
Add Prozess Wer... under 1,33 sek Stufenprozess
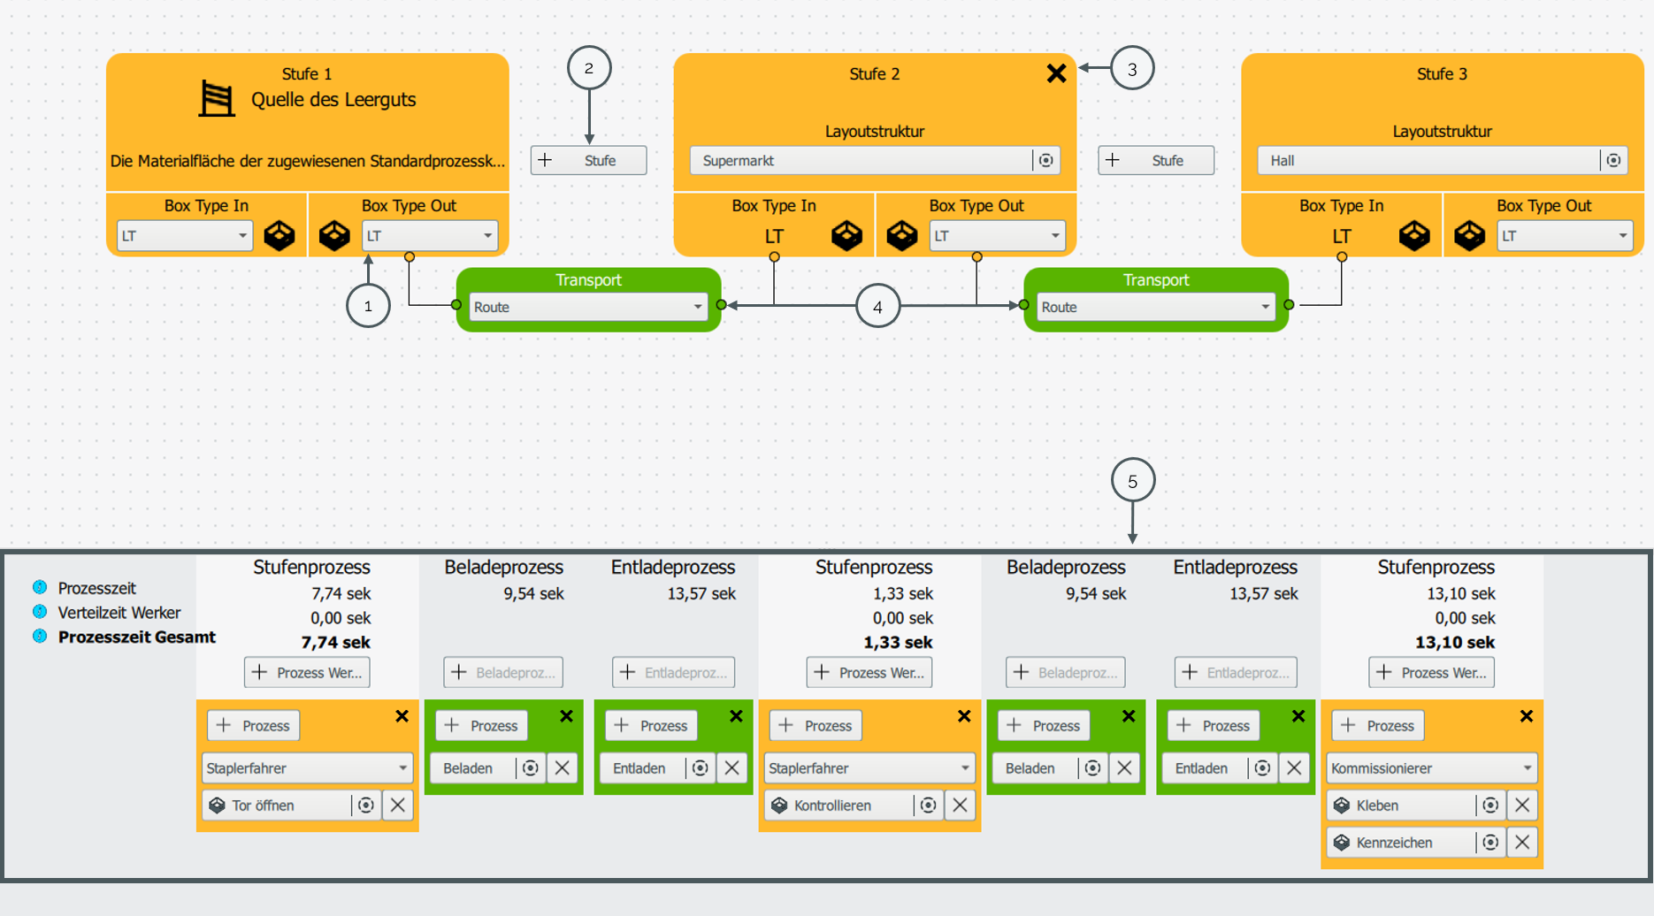coord(869,672)
